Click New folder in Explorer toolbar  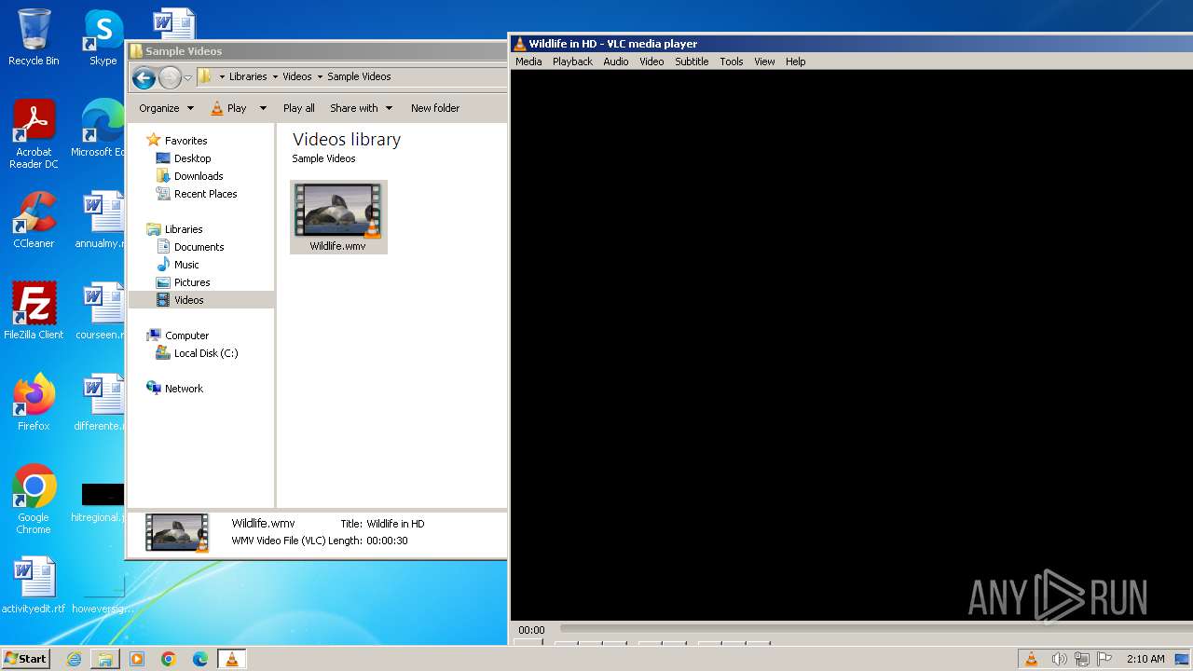point(435,108)
